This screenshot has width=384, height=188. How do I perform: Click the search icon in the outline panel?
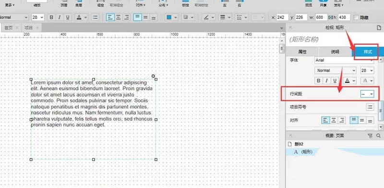(x=378, y=136)
